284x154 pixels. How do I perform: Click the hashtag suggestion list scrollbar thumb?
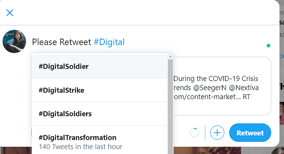click(170, 106)
